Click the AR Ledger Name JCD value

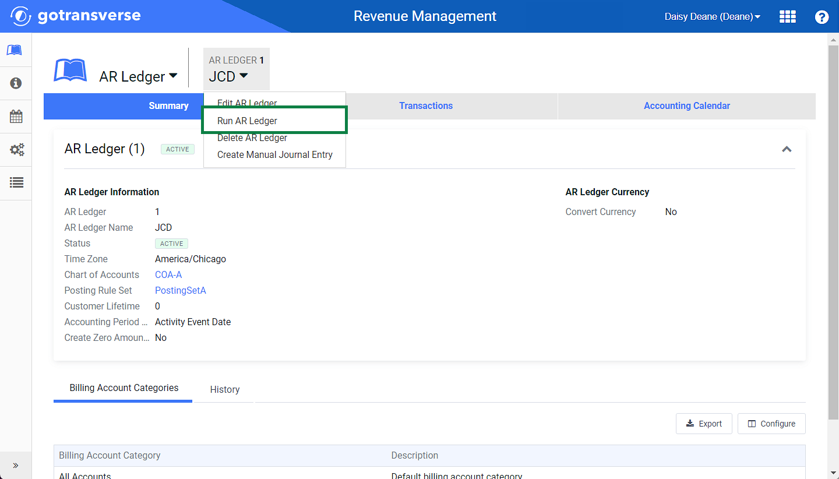pyautogui.click(x=163, y=227)
